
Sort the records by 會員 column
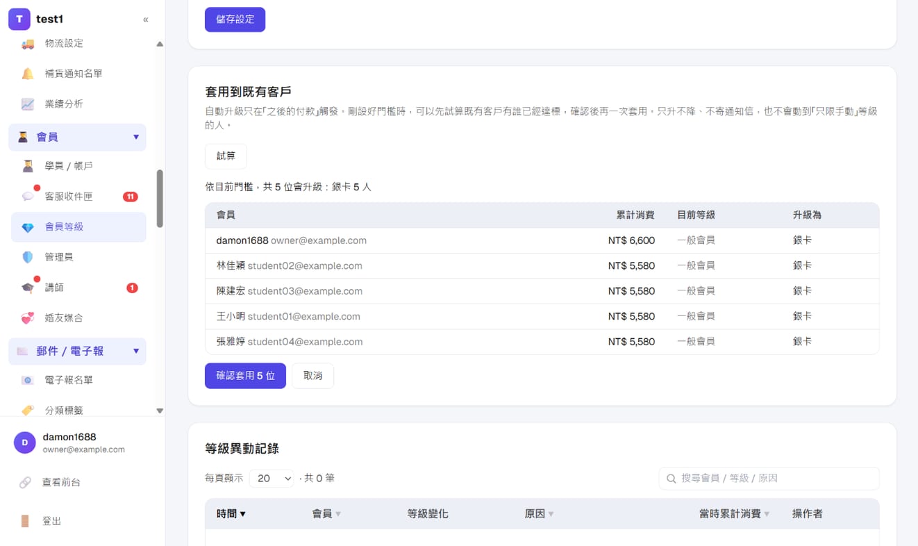tap(326, 514)
